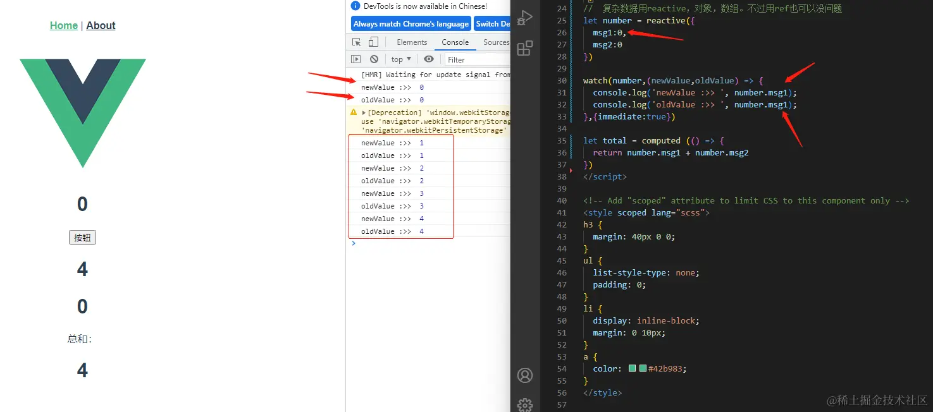Switch to the Sources tab

pyautogui.click(x=496, y=42)
